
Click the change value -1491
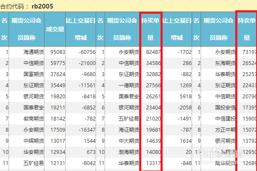tap(184, 119)
